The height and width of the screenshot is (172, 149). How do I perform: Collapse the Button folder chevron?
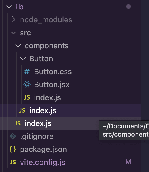[x=23, y=59]
